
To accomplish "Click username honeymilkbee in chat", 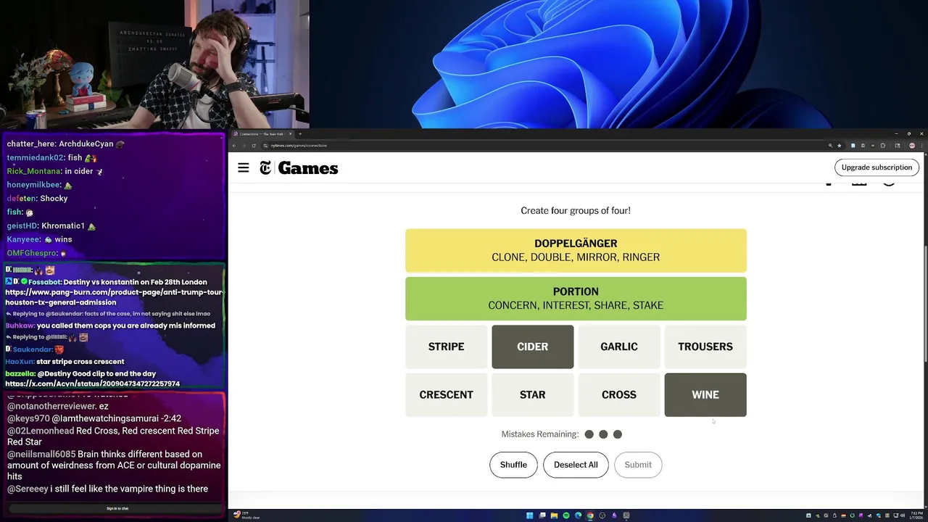I will coord(35,185).
